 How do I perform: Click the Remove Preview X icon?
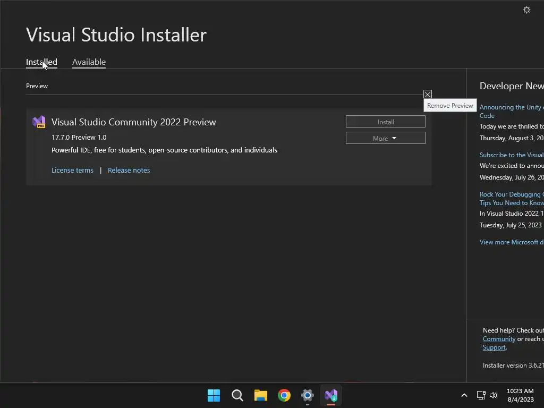428,94
